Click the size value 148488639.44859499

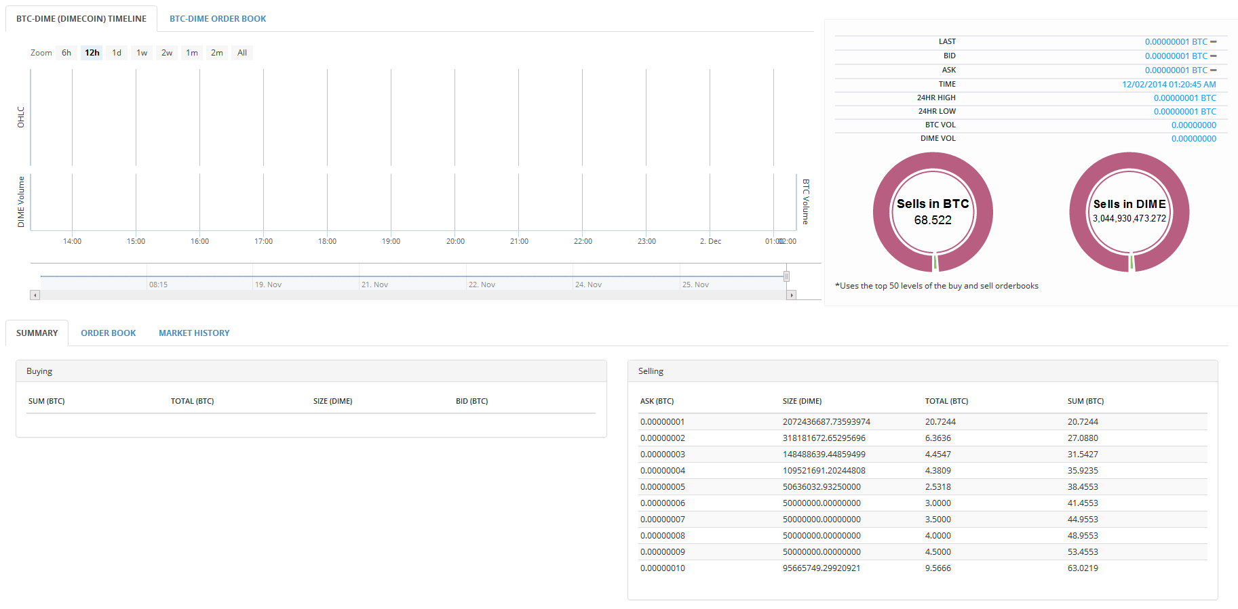[x=824, y=455]
